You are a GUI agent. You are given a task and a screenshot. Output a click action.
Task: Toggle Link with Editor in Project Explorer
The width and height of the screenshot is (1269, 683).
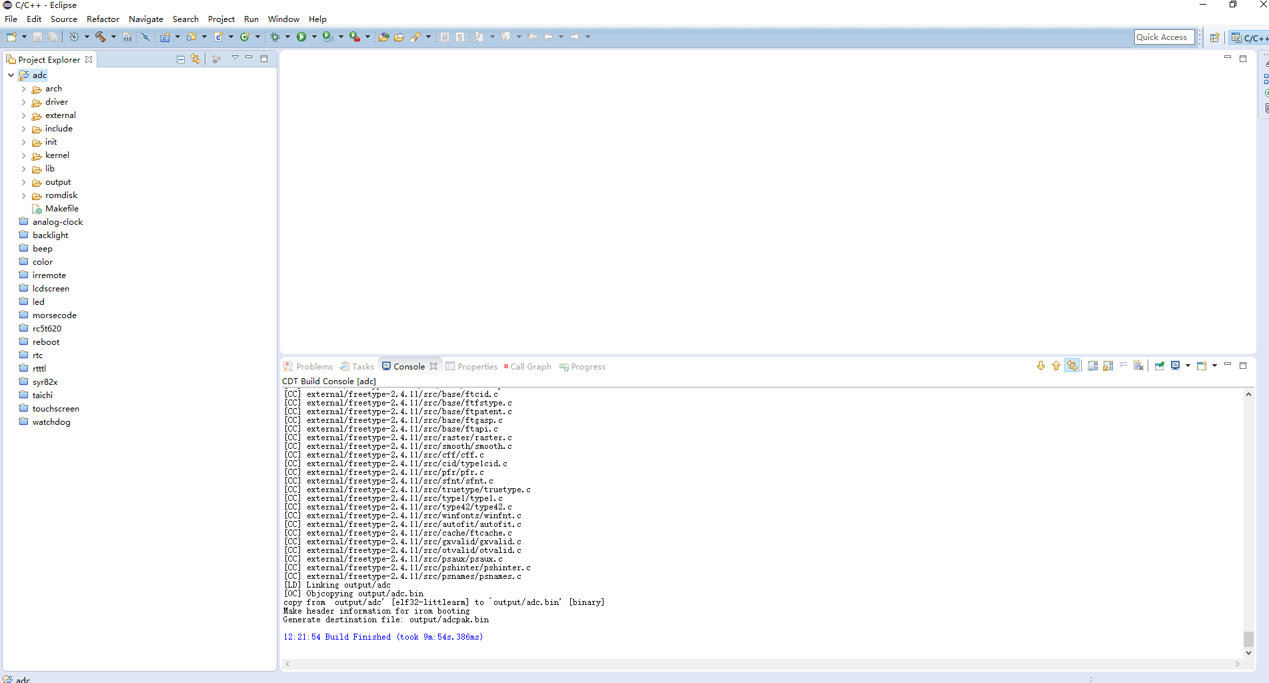pos(195,59)
